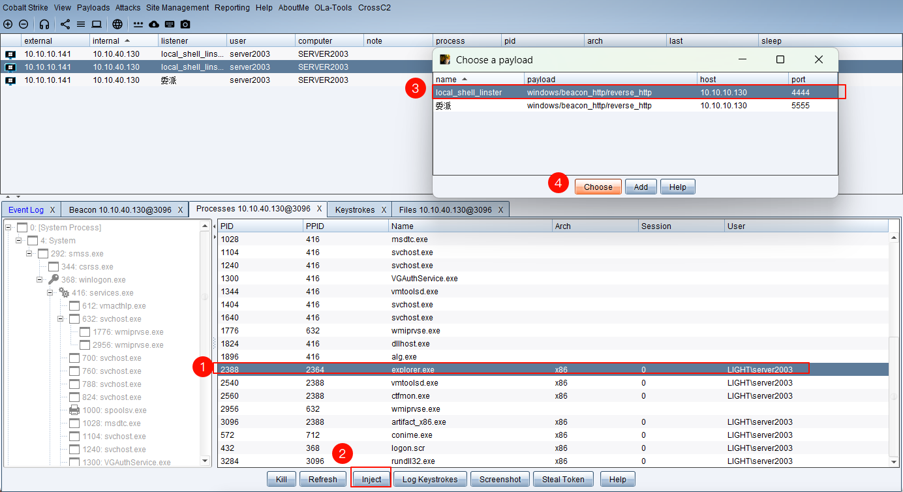Click the Log Keystrokes button
The image size is (903, 492).
click(430, 479)
